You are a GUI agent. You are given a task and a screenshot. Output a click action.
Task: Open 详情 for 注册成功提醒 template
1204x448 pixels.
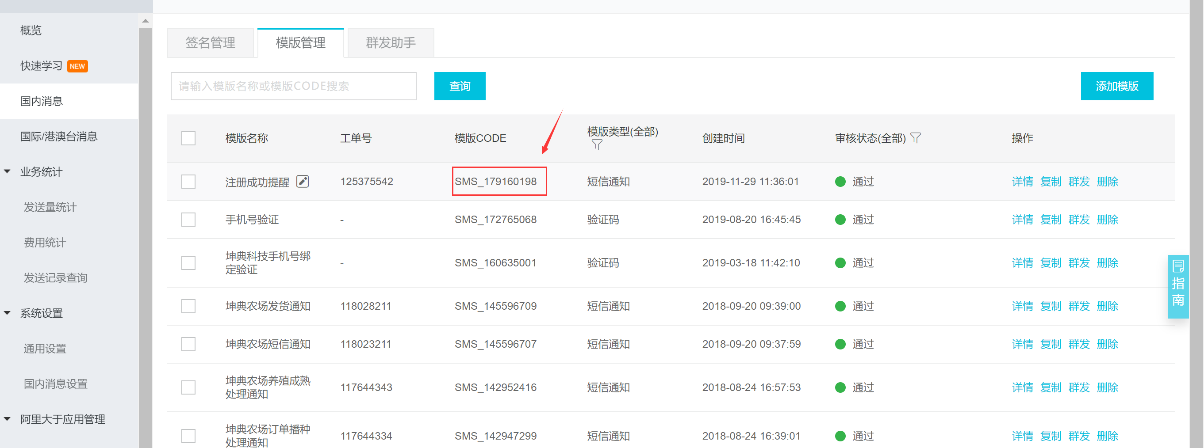pos(1022,182)
